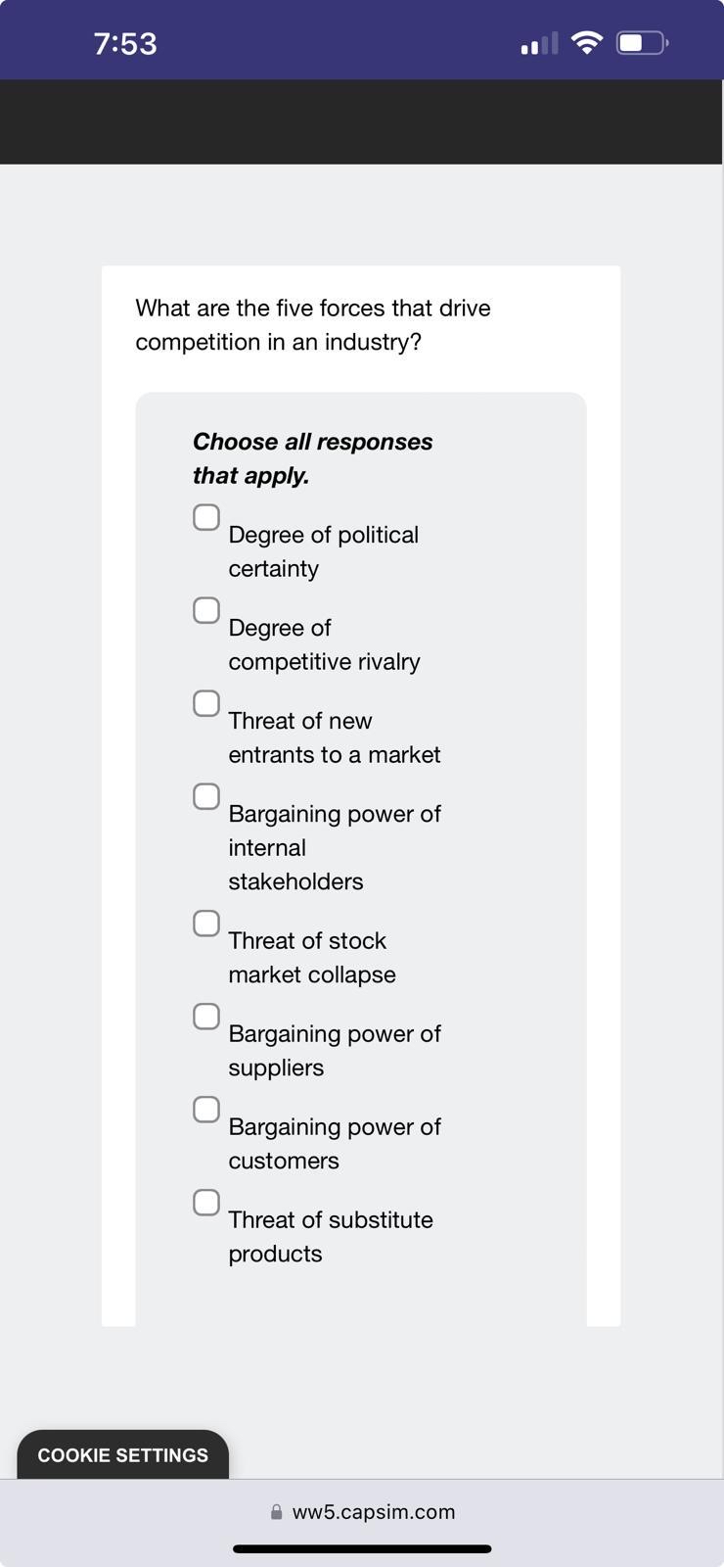Image resolution: width=724 pixels, height=1567 pixels.
Task: Tap the gray answer panel containing the options
Action: [361, 862]
